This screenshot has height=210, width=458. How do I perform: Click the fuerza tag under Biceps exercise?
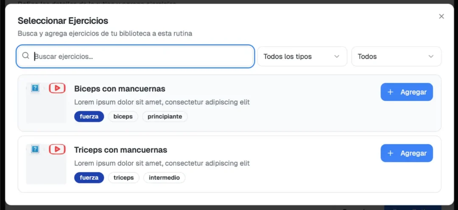click(x=89, y=117)
